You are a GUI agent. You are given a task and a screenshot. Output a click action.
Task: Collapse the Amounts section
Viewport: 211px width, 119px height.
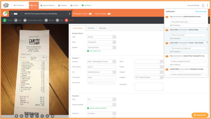point(80,58)
